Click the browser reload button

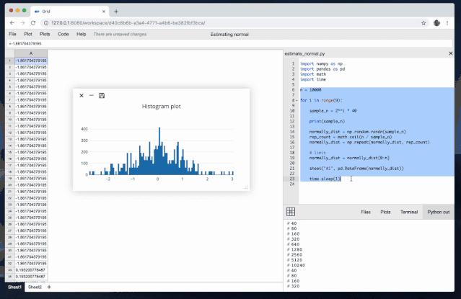pos(38,22)
